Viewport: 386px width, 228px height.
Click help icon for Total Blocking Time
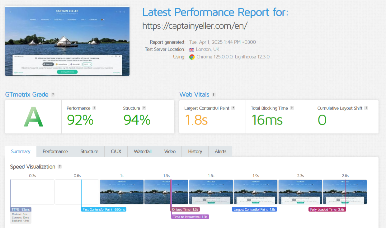[292, 108]
